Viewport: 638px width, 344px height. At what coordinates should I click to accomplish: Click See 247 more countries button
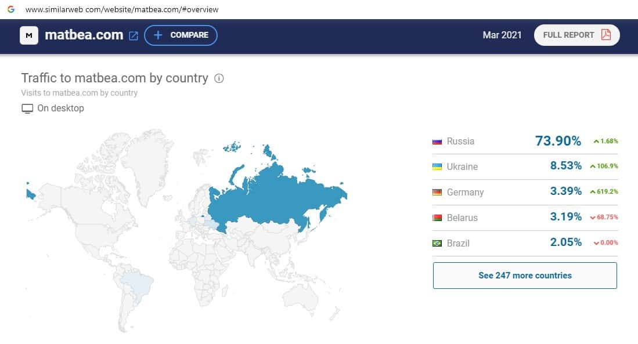(x=525, y=276)
